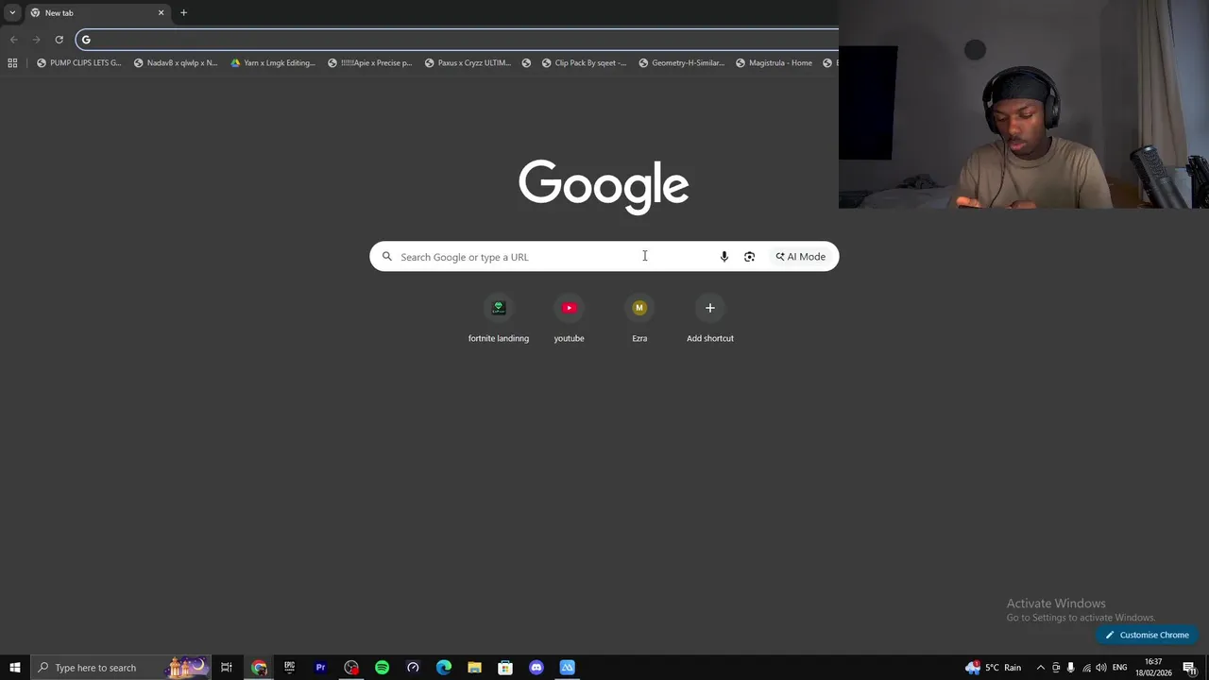Open Task View on the taskbar
This screenshot has height=680, width=1209.
point(227,668)
